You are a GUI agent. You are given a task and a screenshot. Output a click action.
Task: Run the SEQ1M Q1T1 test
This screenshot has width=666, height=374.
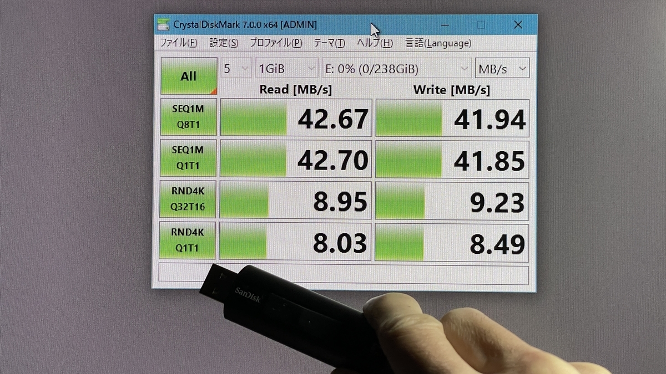click(x=188, y=158)
